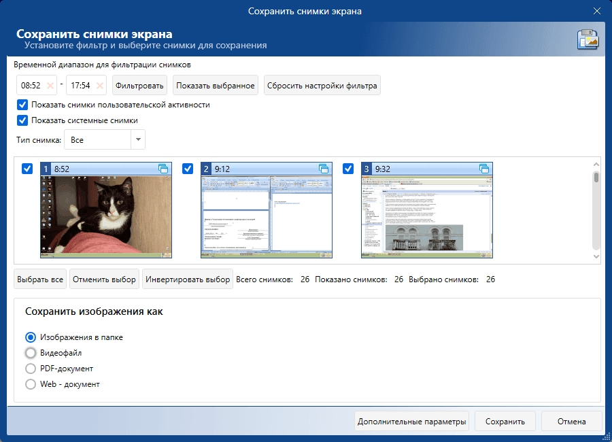Click the 08:52 start time field
Screen dimensions: 612x442
click(x=31, y=86)
